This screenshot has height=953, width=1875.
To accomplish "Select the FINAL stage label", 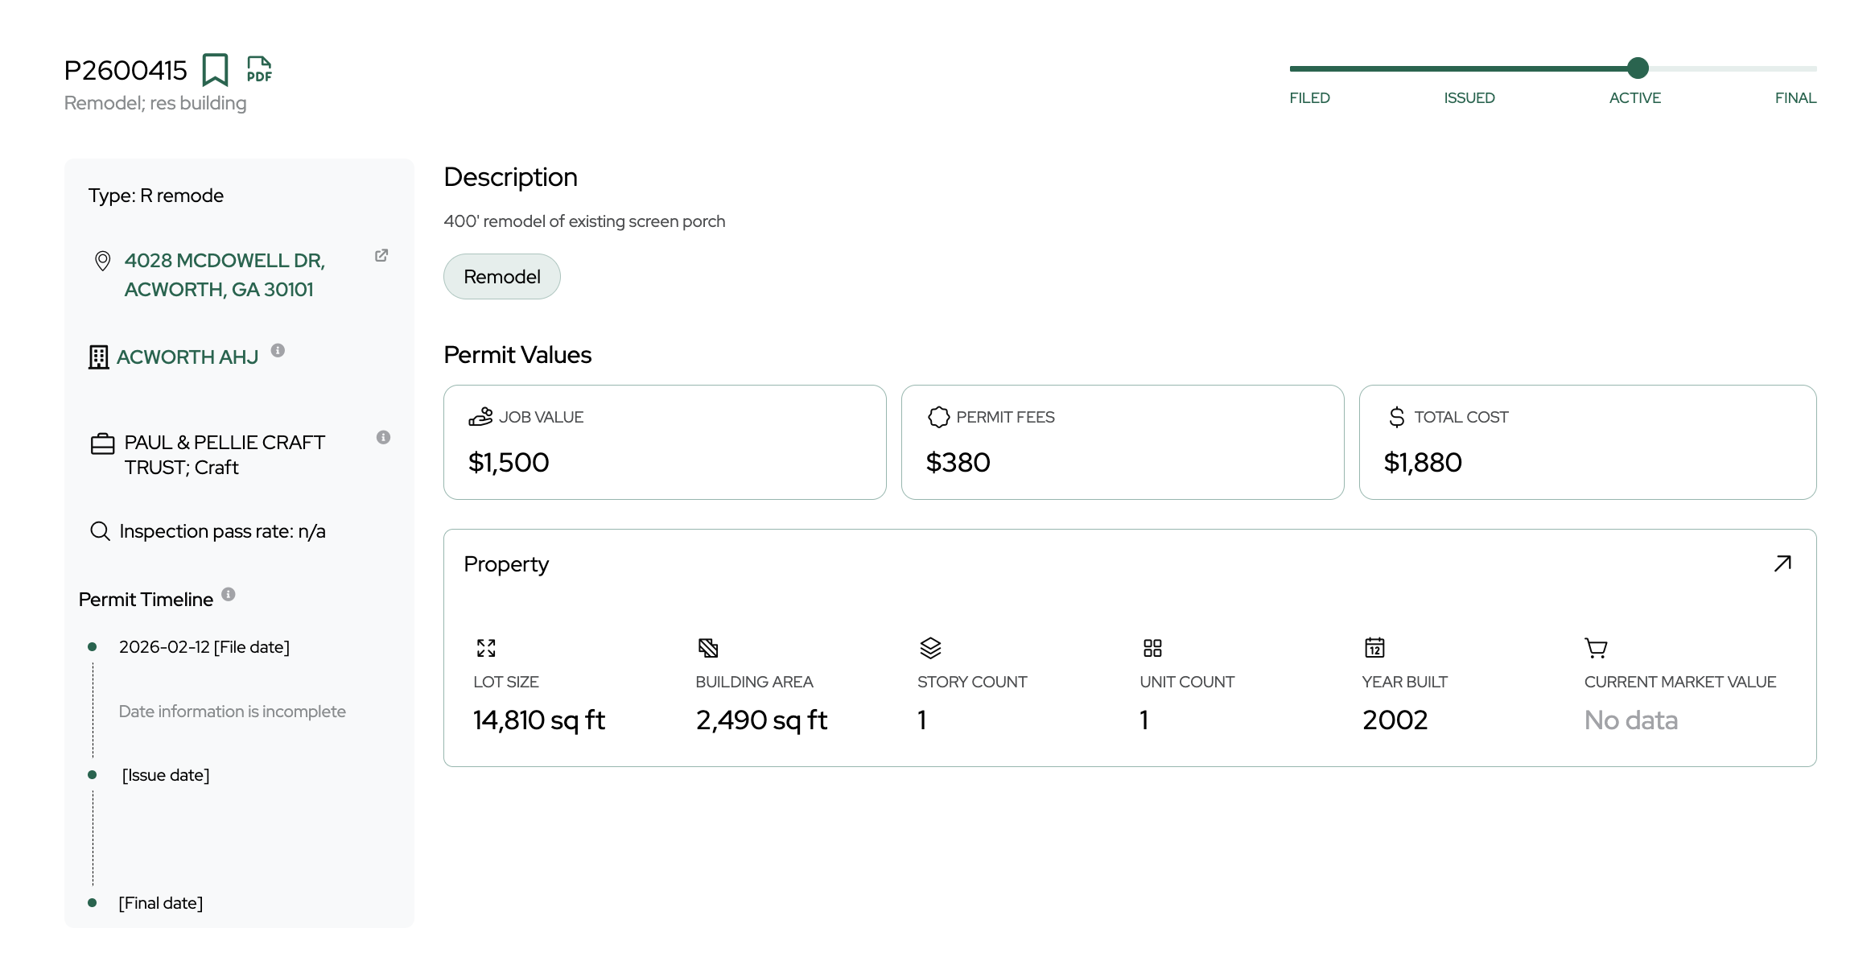I will pos(1795,97).
